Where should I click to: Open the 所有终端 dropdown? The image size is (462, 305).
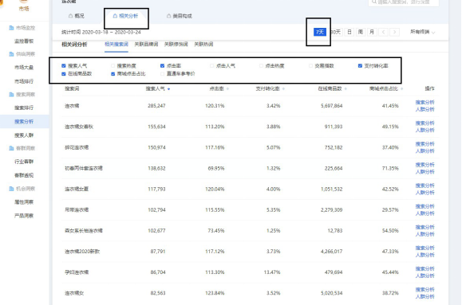tap(423, 32)
